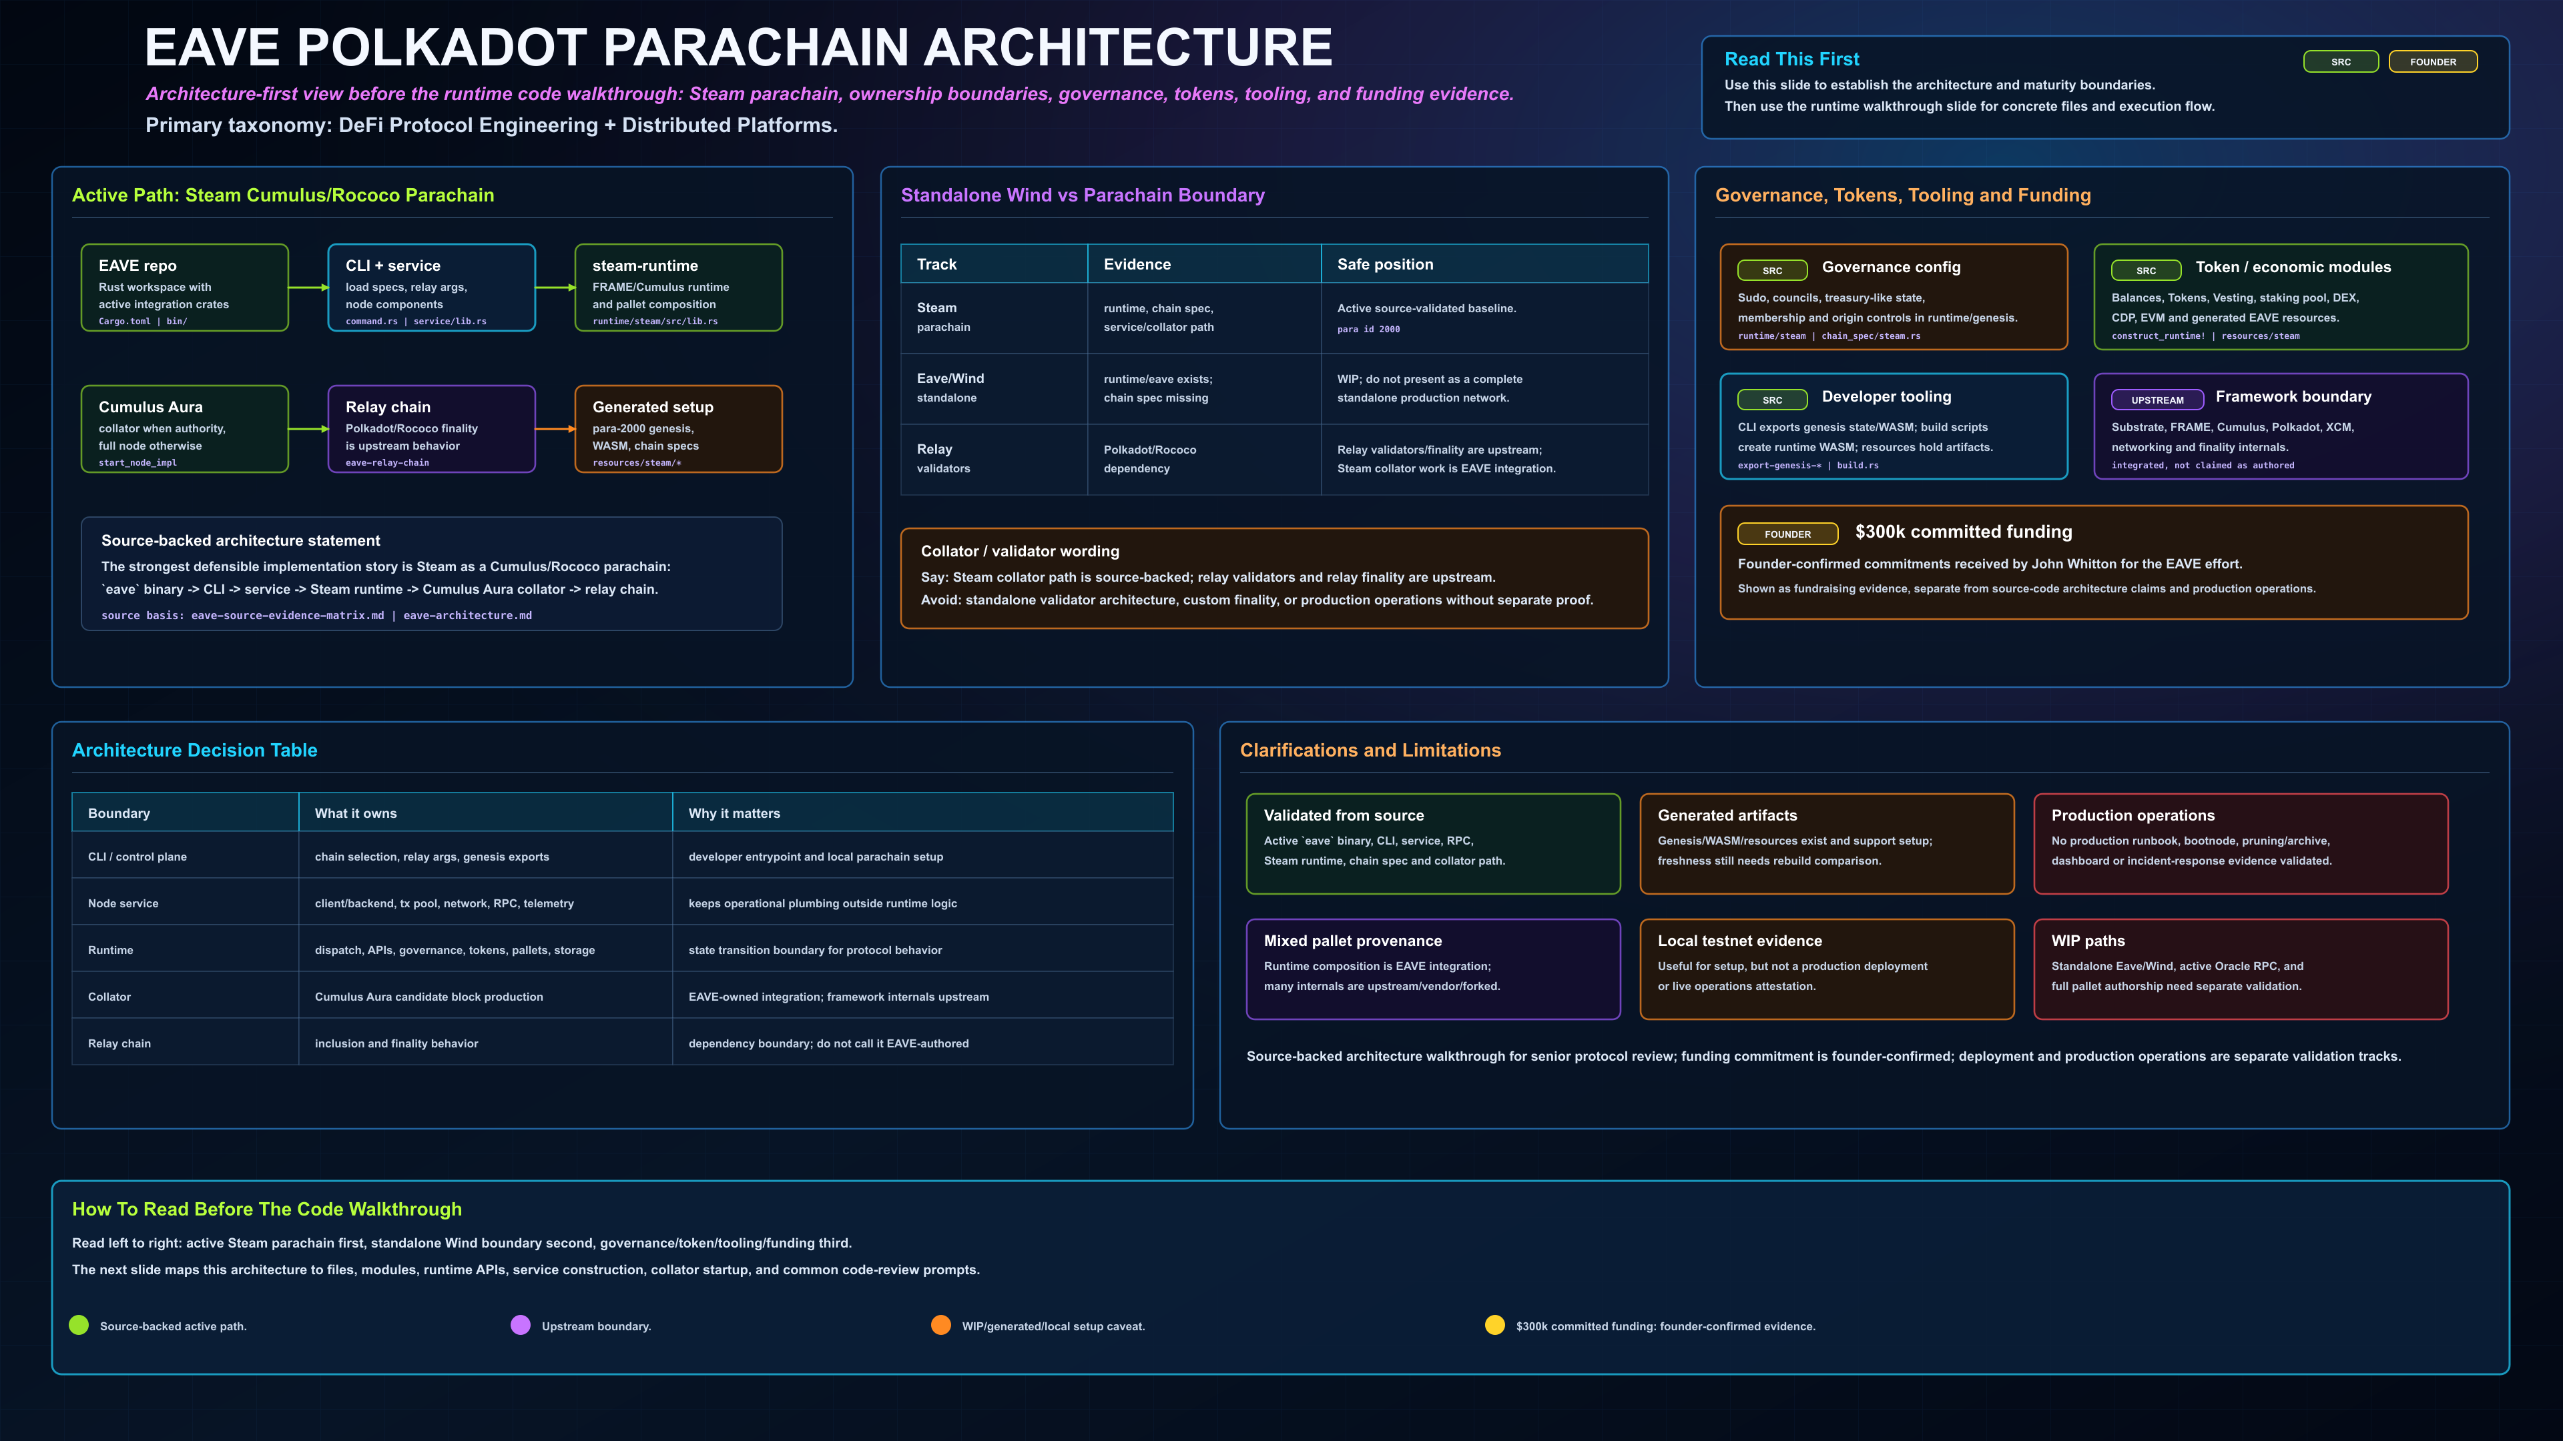Click SRC badge beside Governance config
2563x1441 pixels.
click(x=1772, y=270)
